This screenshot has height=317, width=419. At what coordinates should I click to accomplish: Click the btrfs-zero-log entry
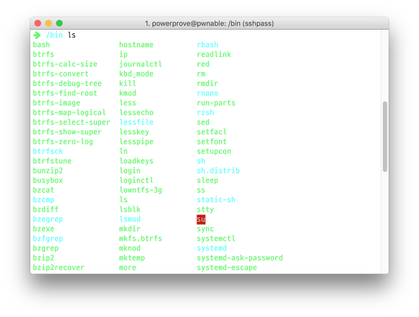coord(63,142)
